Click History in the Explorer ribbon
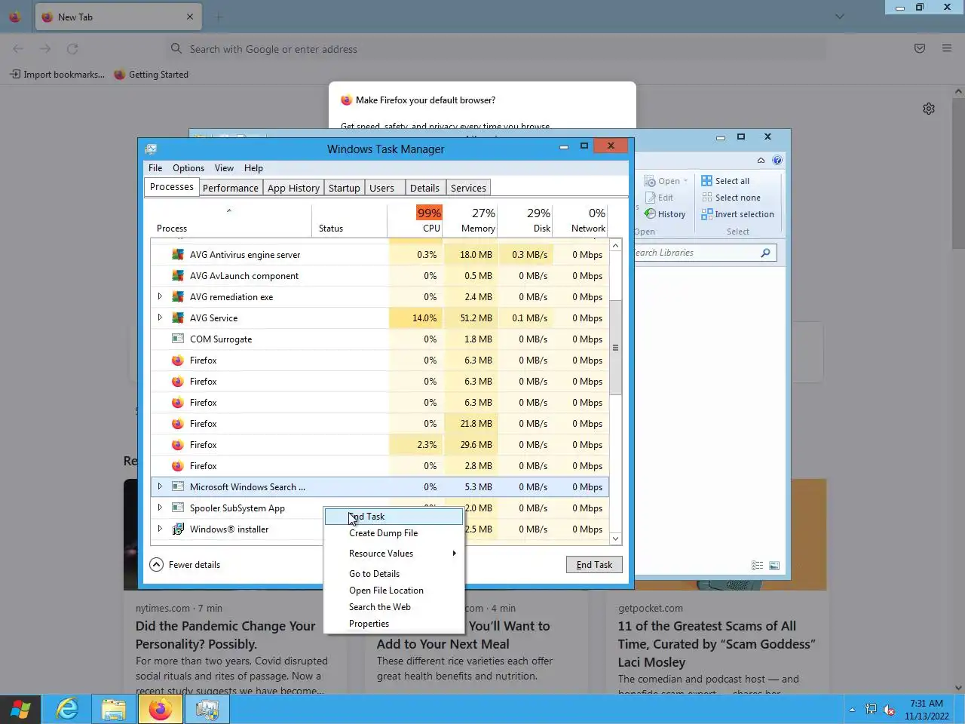The width and height of the screenshot is (965, 724). click(x=665, y=214)
